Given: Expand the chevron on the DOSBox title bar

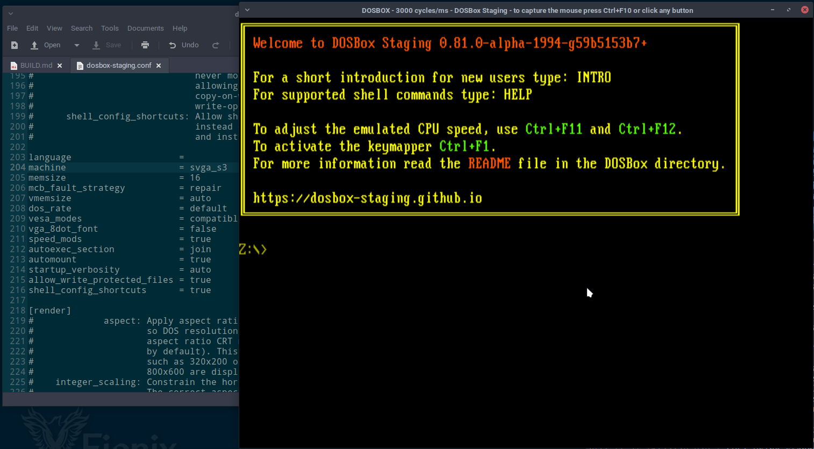Looking at the screenshot, I should [x=247, y=10].
